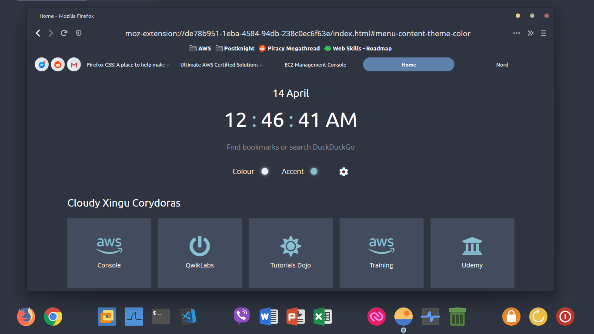Open the Web Skills - Roadmap bookmark
Screen dimensions: 594x334
[x=358, y=48]
